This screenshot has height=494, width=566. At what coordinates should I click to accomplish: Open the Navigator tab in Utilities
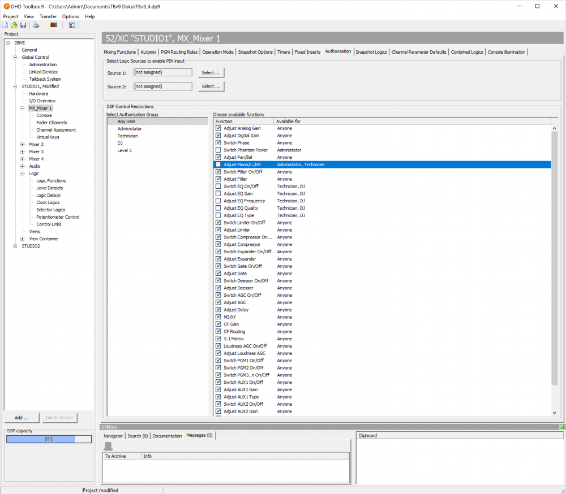pyautogui.click(x=113, y=436)
